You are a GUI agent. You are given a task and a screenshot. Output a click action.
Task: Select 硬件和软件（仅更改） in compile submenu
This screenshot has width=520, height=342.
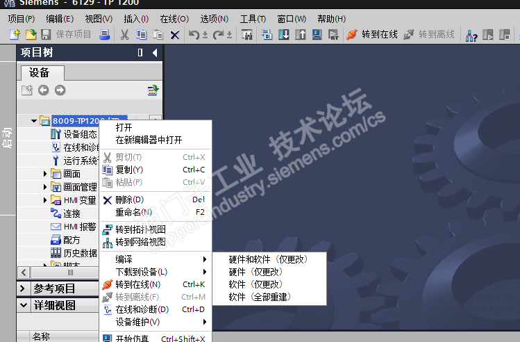[x=269, y=259]
